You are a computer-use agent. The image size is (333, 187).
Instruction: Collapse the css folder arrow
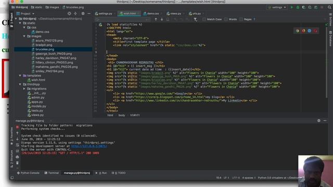point(24,28)
